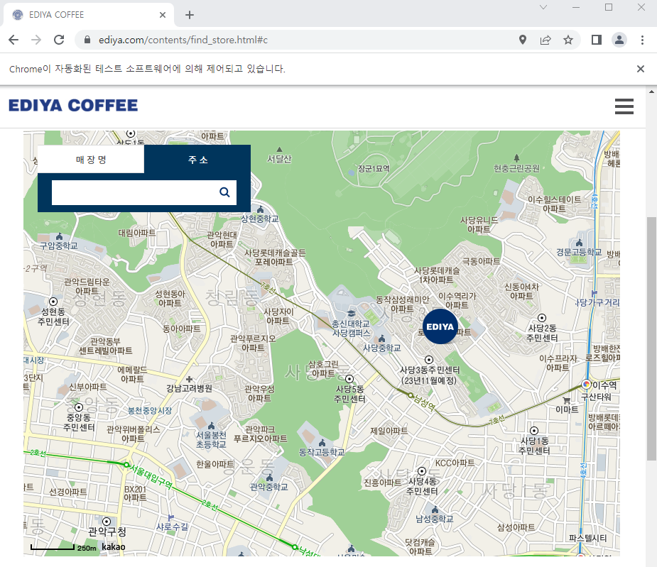Click the 동작고등학교 school label
The width and height of the screenshot is (657, 567).
tap(322, 452)
